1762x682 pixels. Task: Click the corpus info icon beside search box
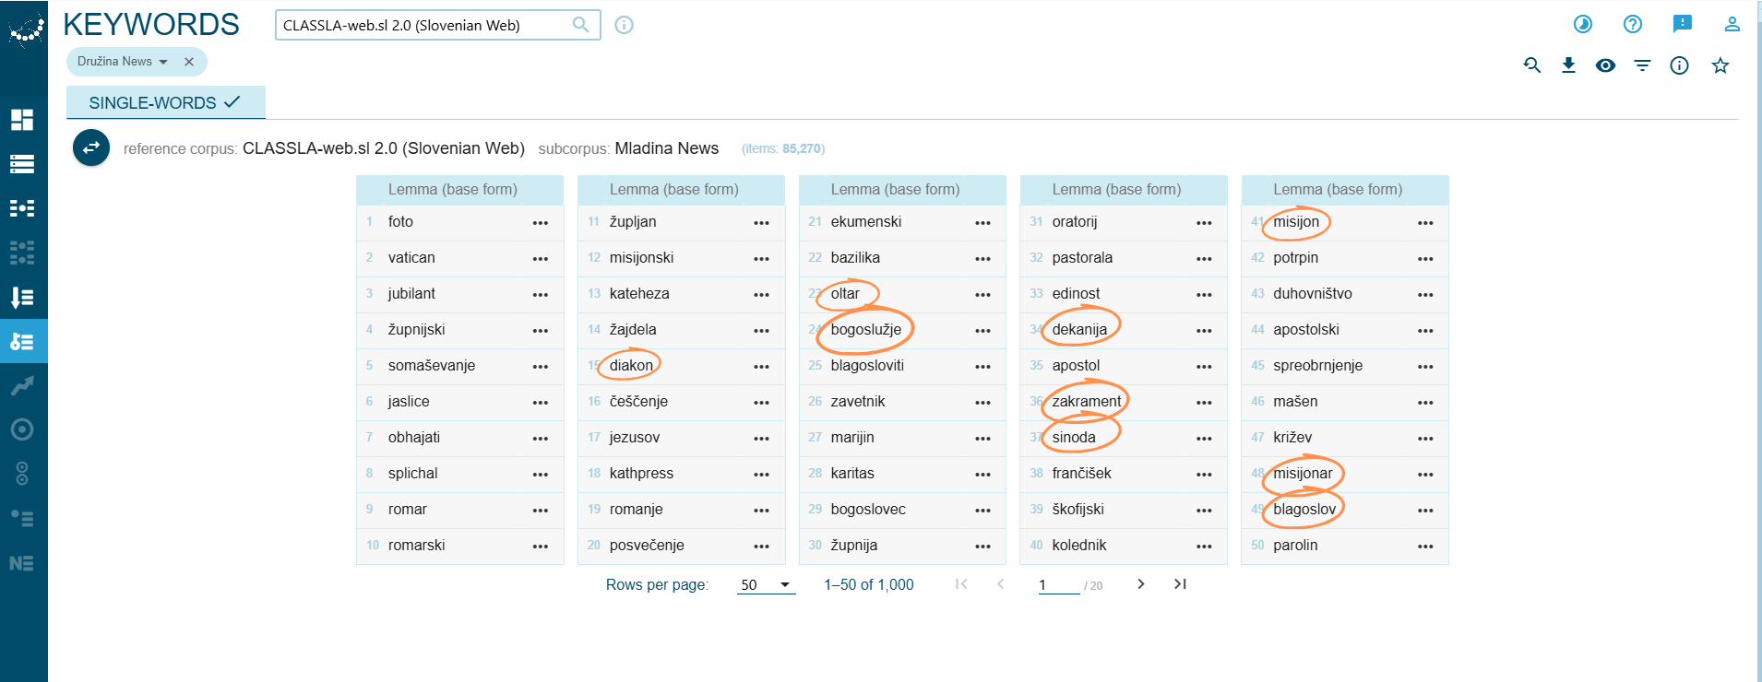coord(625,25)
